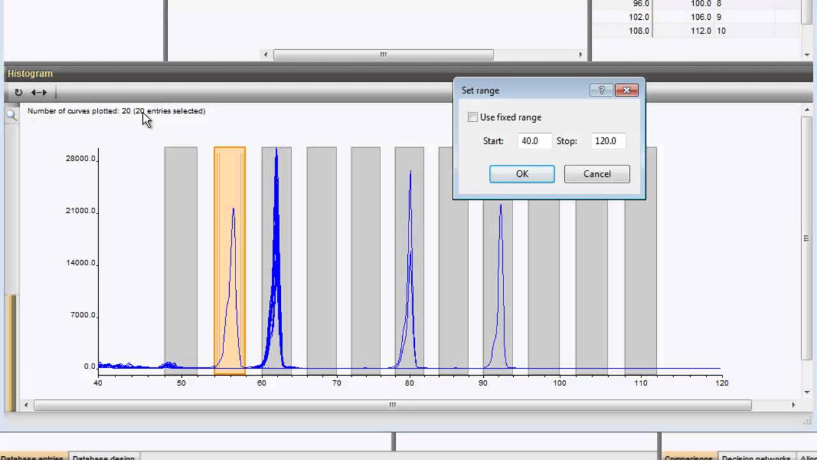Switch to Database entries tab
Viewport: 817px width, 460px height.
(x=32, y=457)
